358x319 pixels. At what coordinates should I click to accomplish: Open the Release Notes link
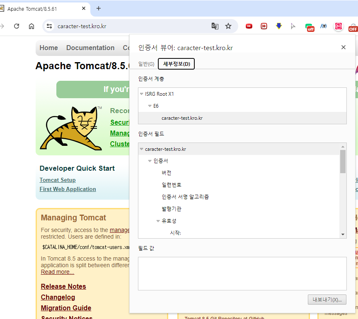tap(63, 286)
